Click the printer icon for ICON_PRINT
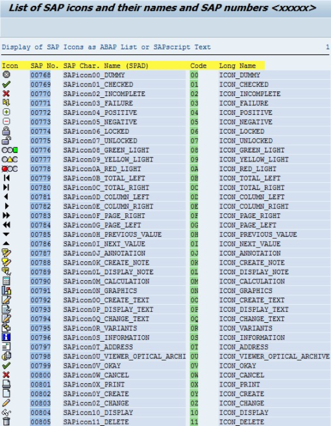The image size is (331, 426). [x=6, y=384]
